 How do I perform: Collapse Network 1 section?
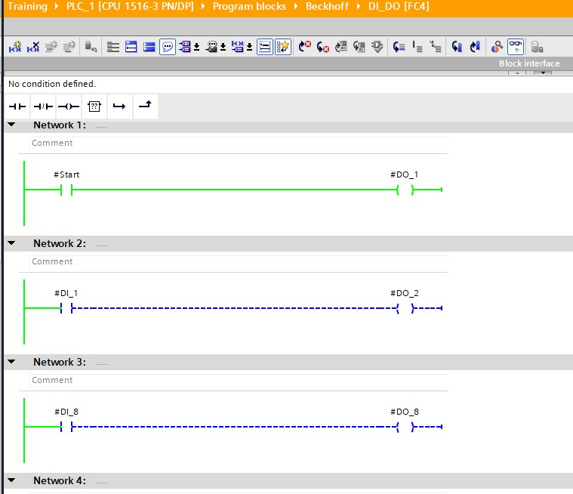point(12,125)
